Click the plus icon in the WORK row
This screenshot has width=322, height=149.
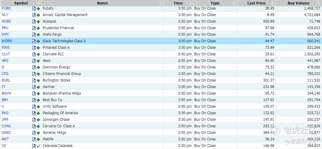[38, 41]
